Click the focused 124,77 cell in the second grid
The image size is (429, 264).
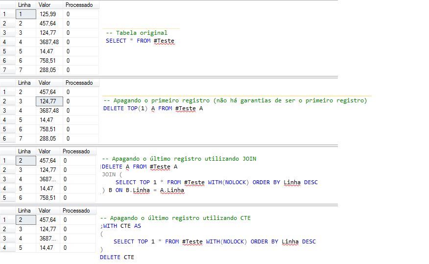pos(48,101)
